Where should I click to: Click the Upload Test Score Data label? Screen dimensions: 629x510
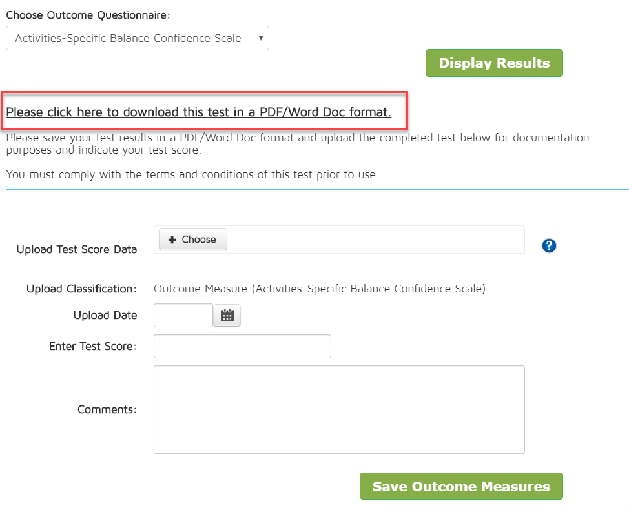pyautogui.click(x=77, y=249)
